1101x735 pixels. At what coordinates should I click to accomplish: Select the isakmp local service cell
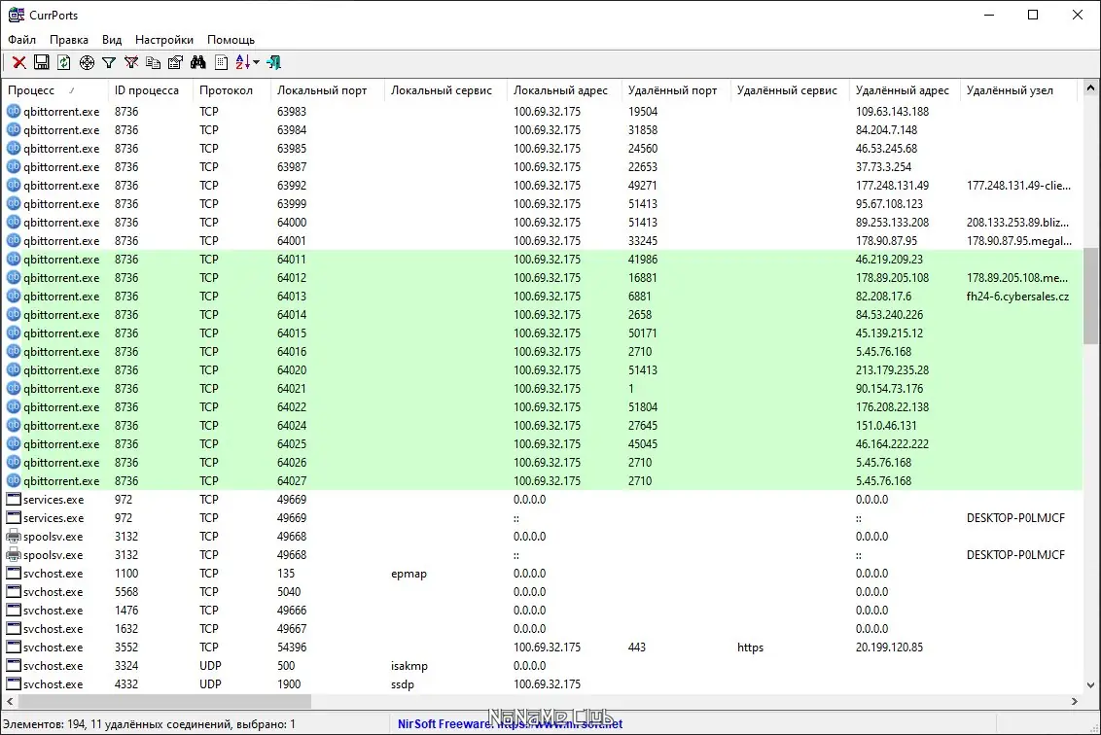408,666
